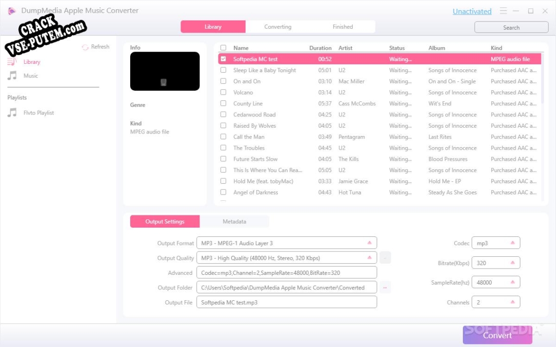Check Cedarwood Road track checkbox
The image size is (556, 347).
click(x=223, y=115)
